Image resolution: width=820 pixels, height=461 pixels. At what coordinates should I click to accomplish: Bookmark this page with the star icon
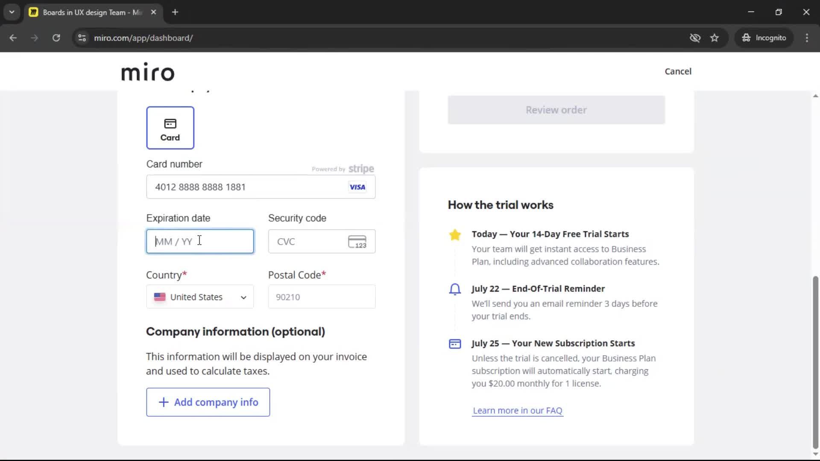[x=715, y=38]
